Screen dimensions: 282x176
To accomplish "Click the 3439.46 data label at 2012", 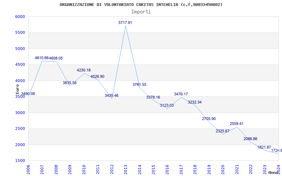I will point(111,95).
